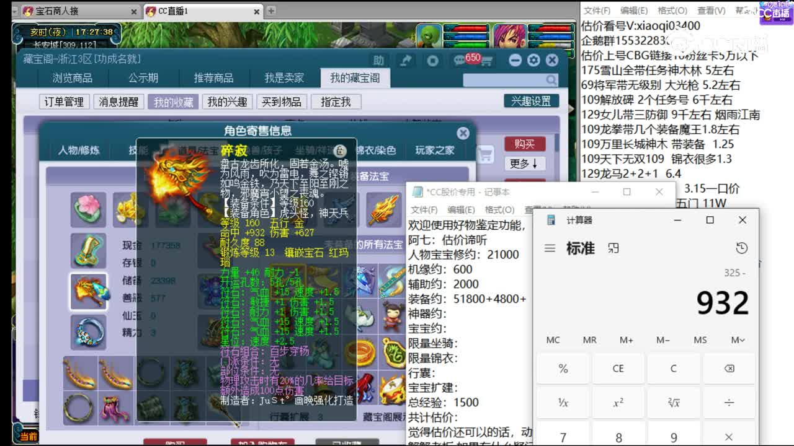Click the lock icon on item tooltip
This screenshot has width=794, height=446.
coord(339,151)
